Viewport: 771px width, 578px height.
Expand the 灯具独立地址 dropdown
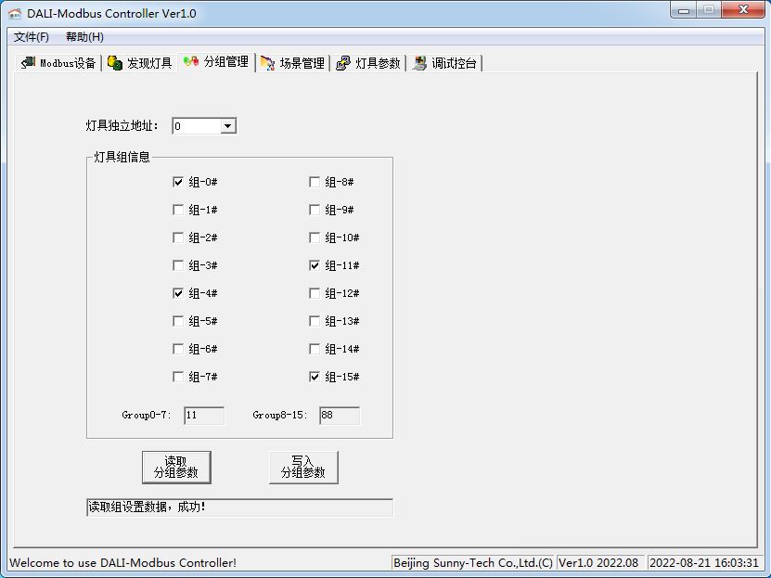click(227, 126)
